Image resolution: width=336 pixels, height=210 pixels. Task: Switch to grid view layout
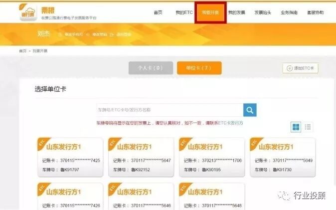(296, 127)
